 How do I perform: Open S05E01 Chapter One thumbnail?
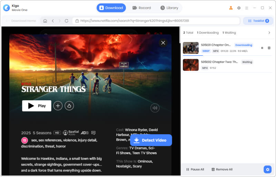[191, 48]
